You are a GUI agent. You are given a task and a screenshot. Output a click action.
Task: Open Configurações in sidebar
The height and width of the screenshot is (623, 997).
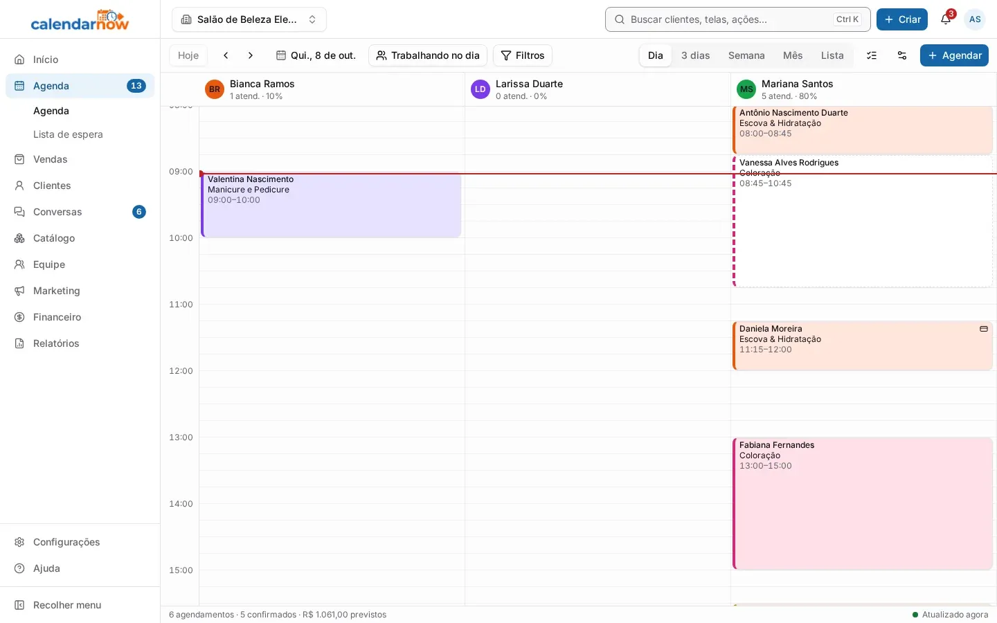point(80,542)
